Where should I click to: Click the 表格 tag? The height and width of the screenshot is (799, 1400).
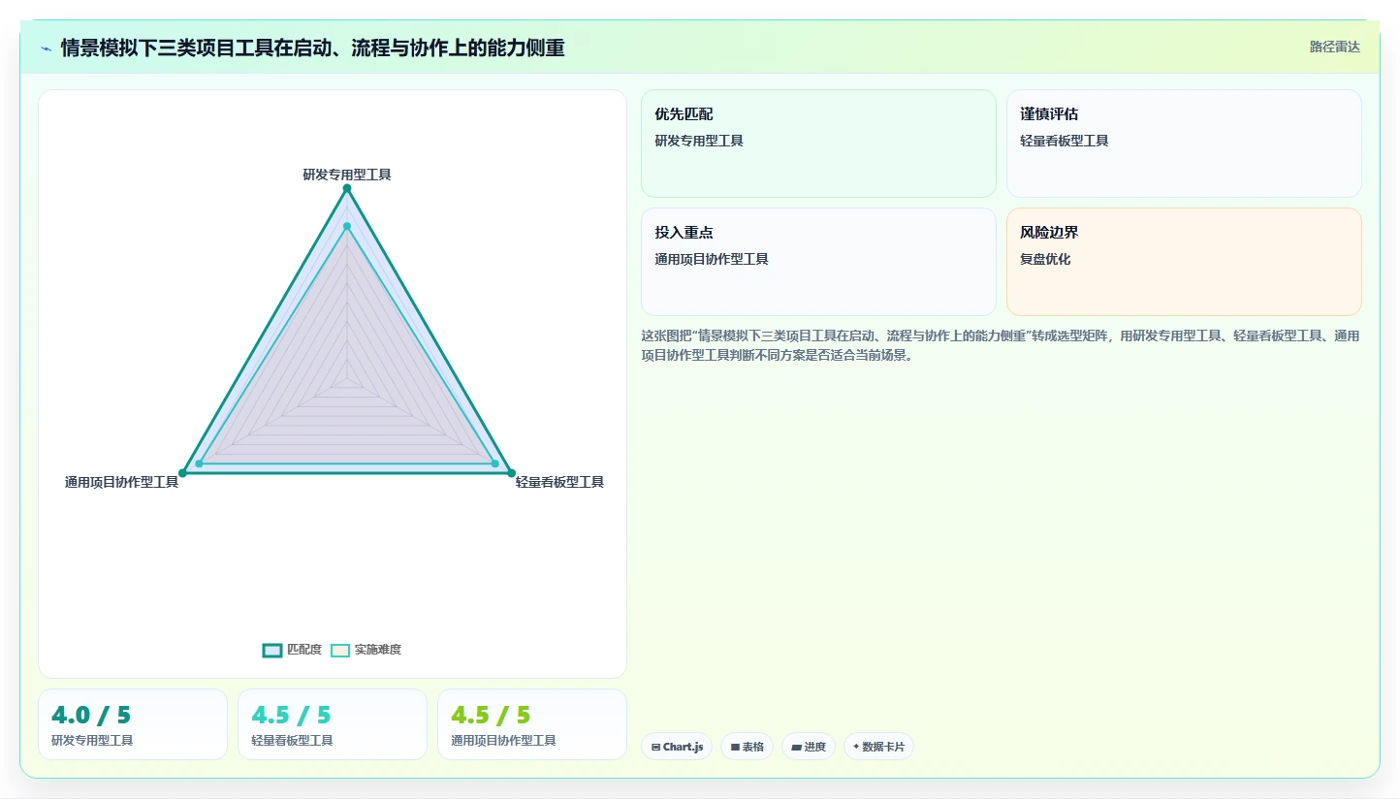pyautogui.click(x=747, y=747)
